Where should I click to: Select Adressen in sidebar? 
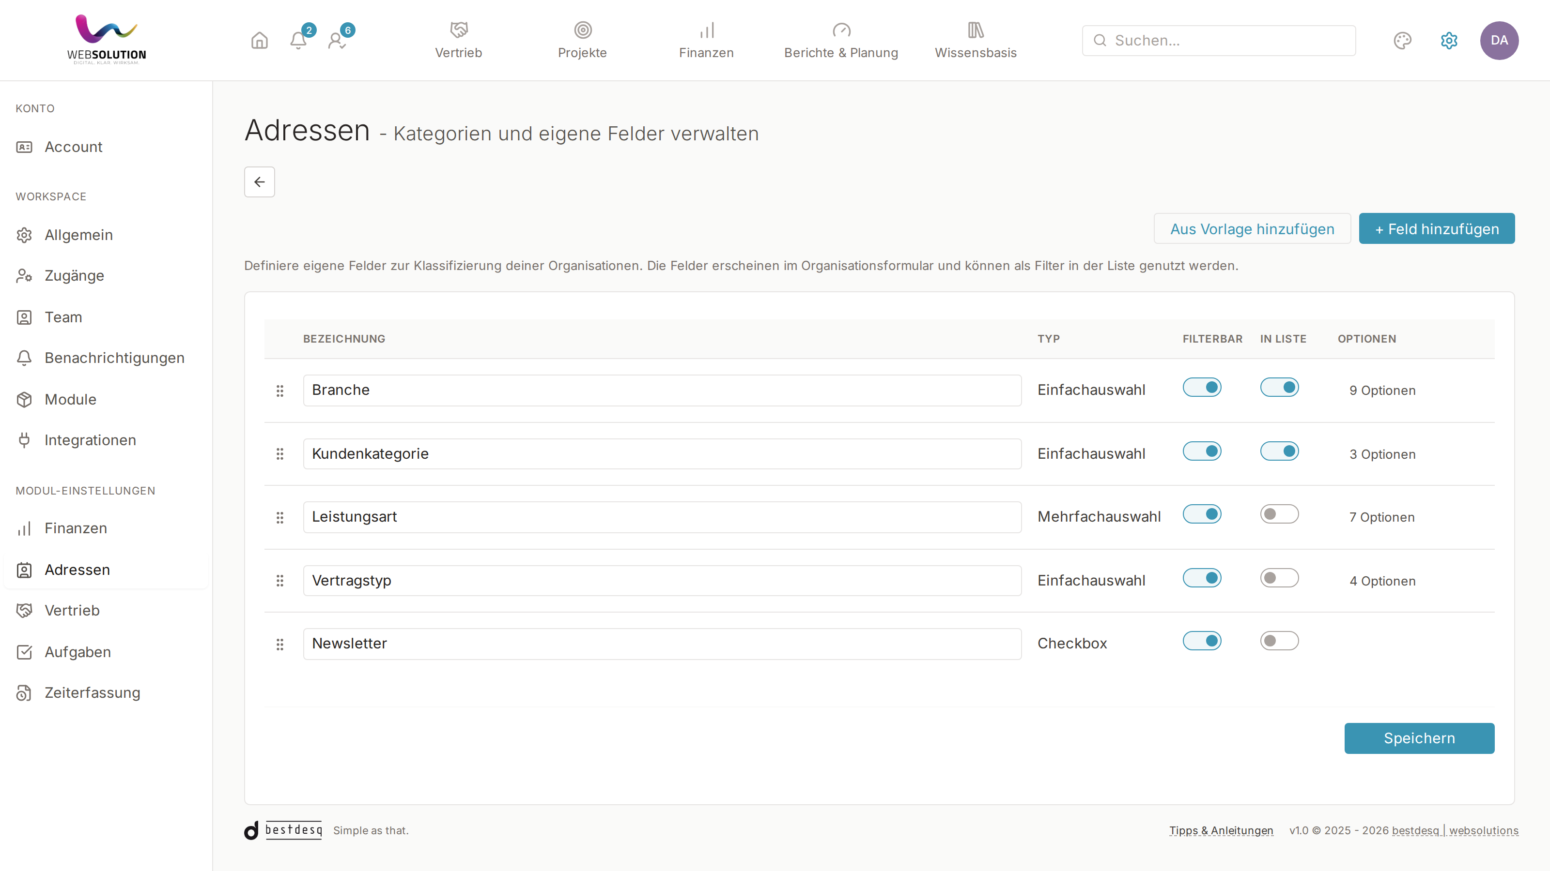pyautogui.click(x=106, y=569)
